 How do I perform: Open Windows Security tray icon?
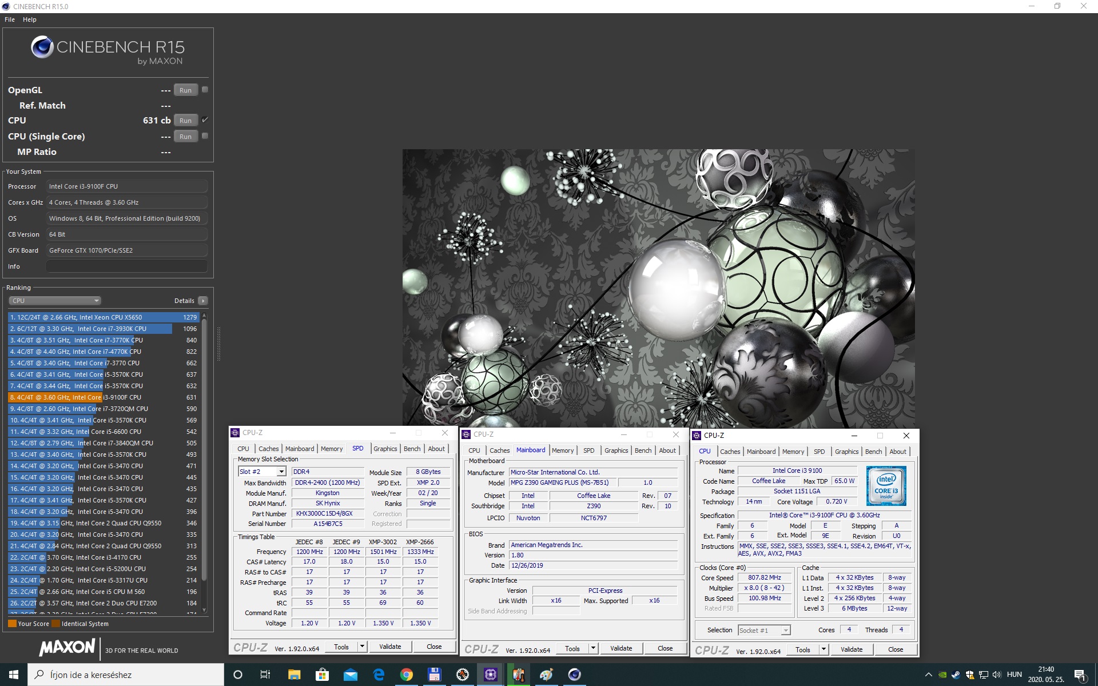tap(970, 675)
